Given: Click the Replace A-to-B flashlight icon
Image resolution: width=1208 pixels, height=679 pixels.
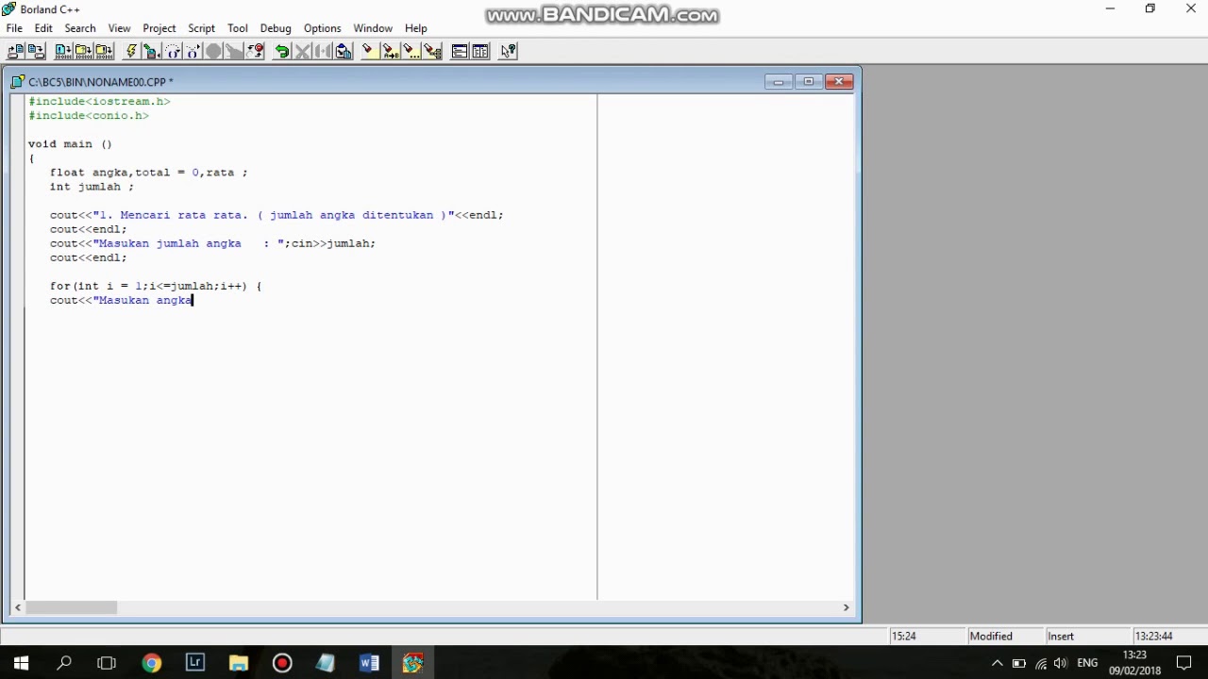Looking at the screenshot, I should click(x=390, y=51).
